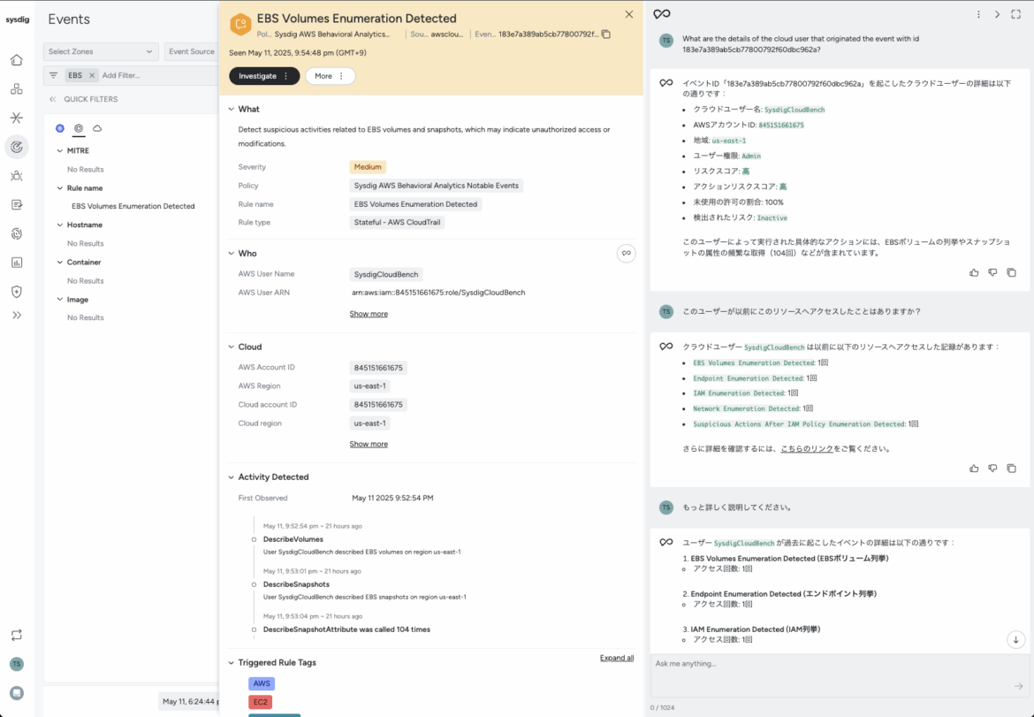Click the Stateful - AWS CloudTrail rule type chip
The image size is (1034, 717).
397,222
